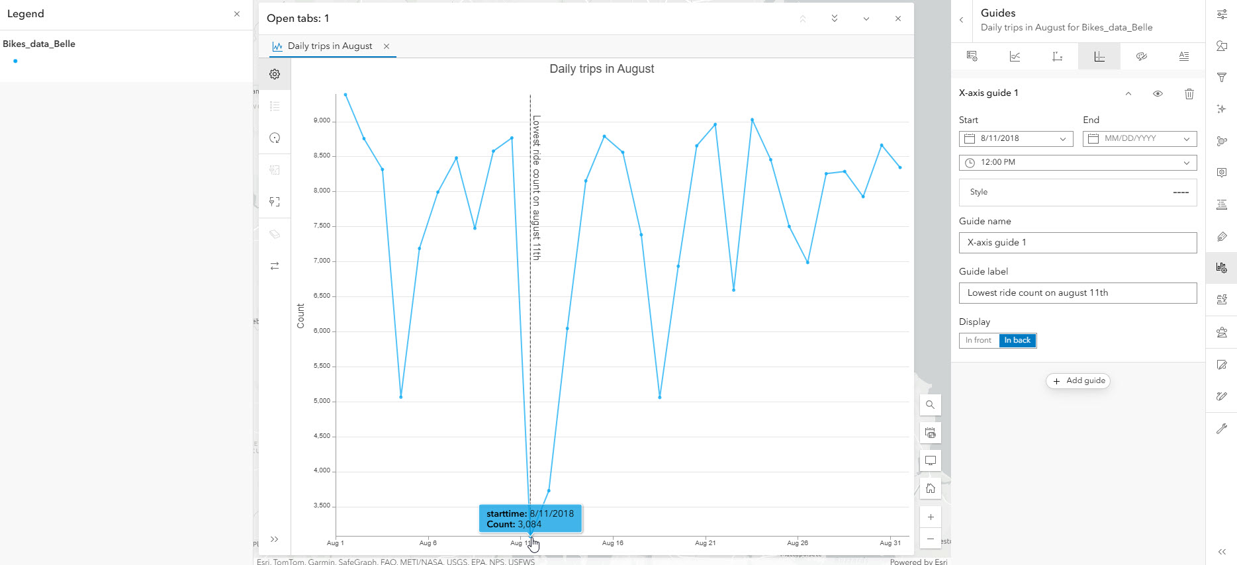Open the General text tab icon
Screen dimensions: 1237x565
tap(1184, 56)
